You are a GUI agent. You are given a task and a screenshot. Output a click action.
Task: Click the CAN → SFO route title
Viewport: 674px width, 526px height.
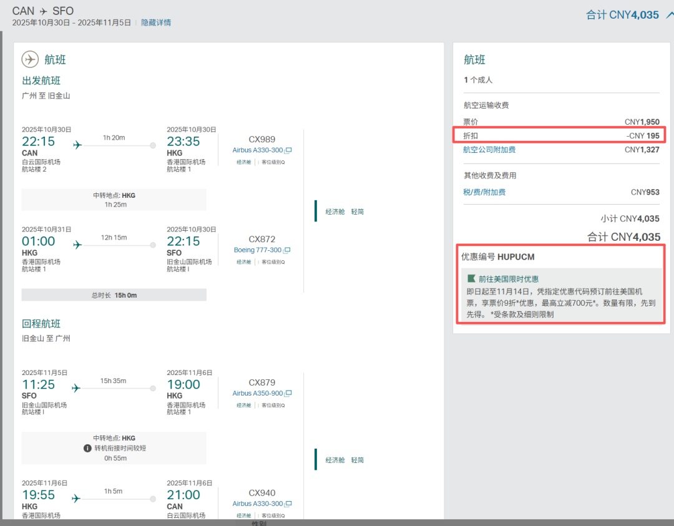(x=43, y=11)
